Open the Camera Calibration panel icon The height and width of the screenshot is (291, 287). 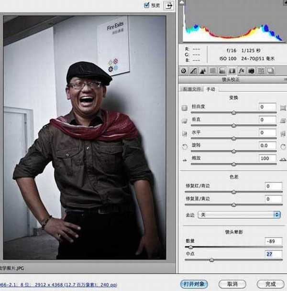click(251, 71)
